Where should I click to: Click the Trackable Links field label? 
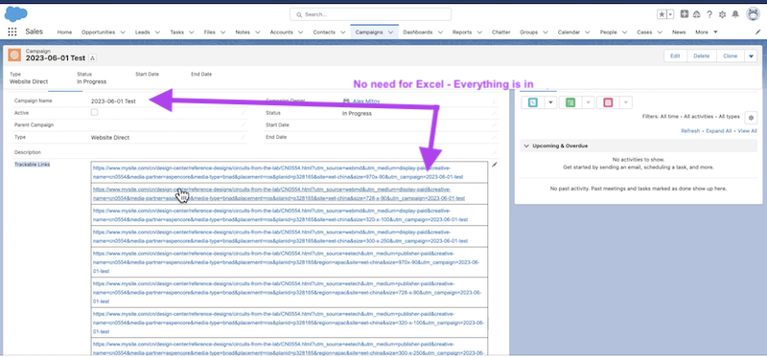point(33,165)
